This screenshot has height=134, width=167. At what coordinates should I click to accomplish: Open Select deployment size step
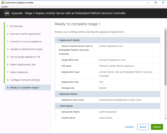pyautogui.click(x=21, y=64)
